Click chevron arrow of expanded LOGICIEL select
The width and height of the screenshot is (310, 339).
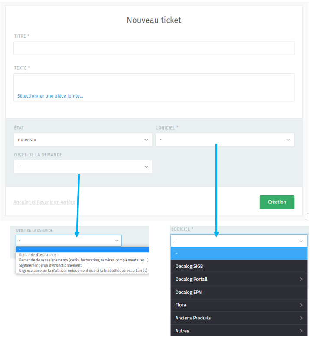pos(301,241)
